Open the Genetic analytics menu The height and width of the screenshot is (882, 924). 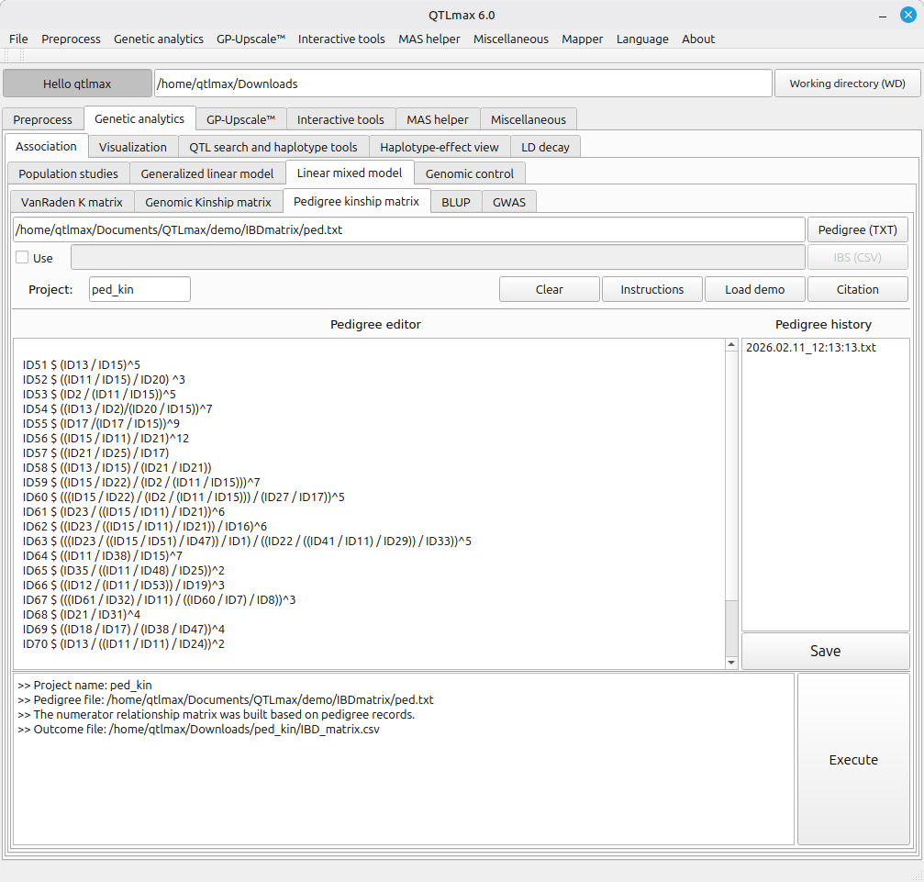pyautogui.click(x=158, y=39)
